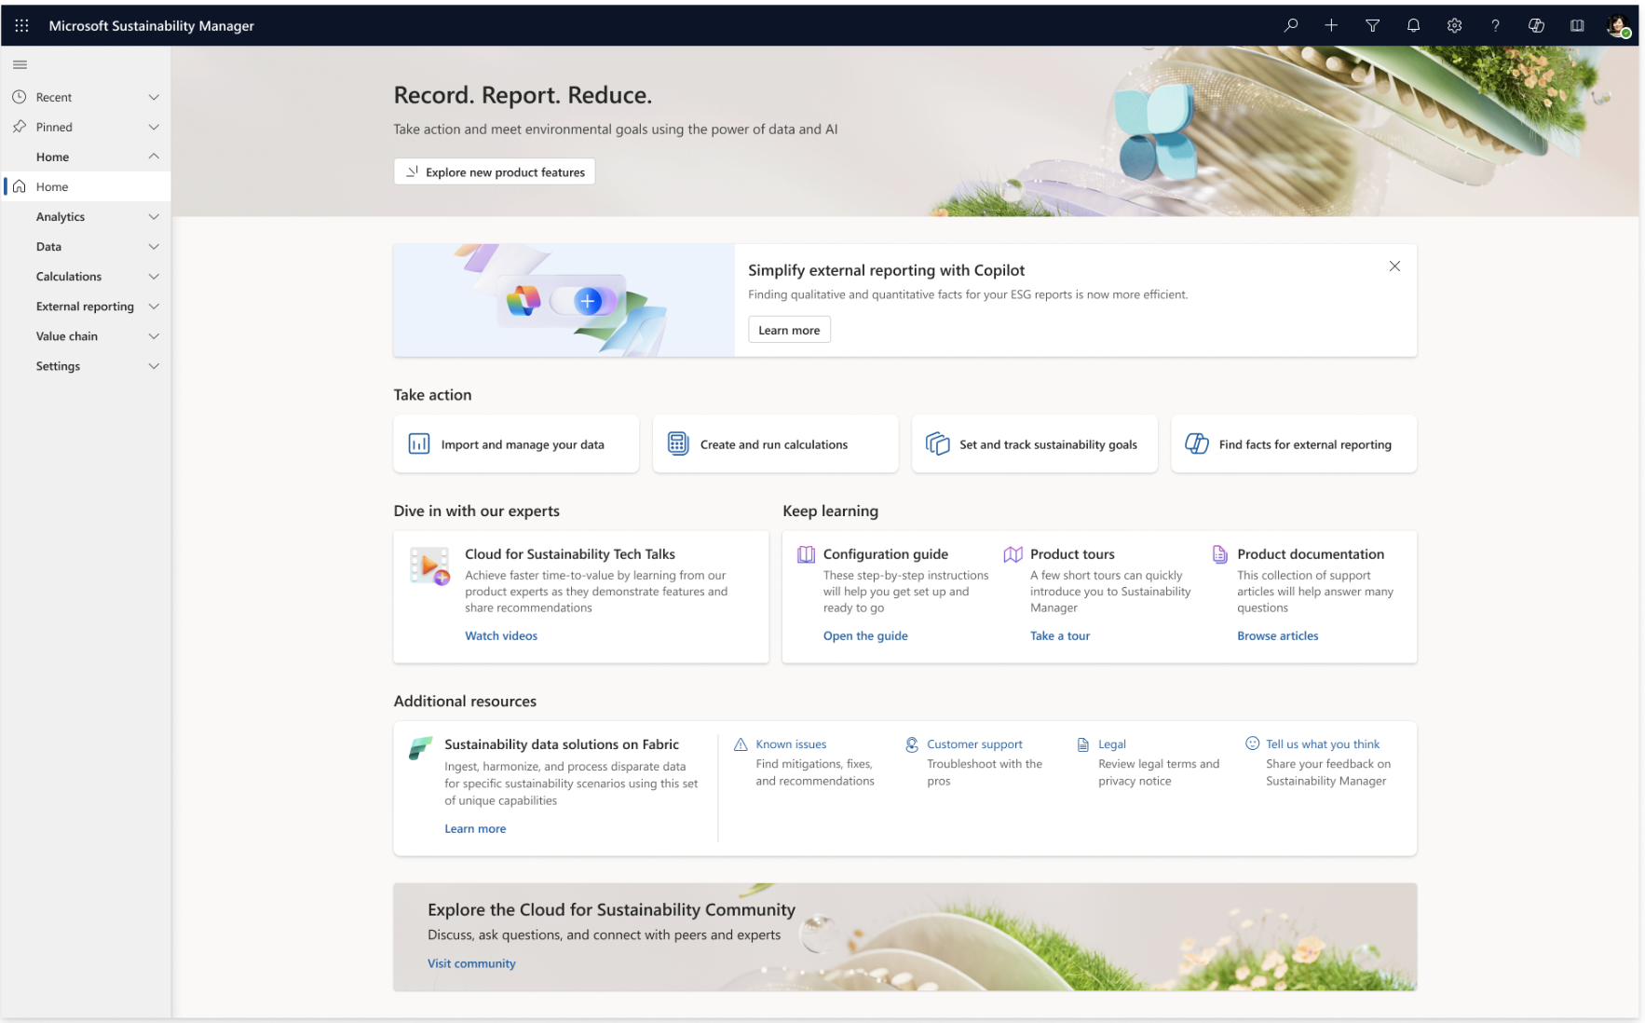Click the Watch videos link
Screen dimensions: 1645x1023
pos(501,635)
